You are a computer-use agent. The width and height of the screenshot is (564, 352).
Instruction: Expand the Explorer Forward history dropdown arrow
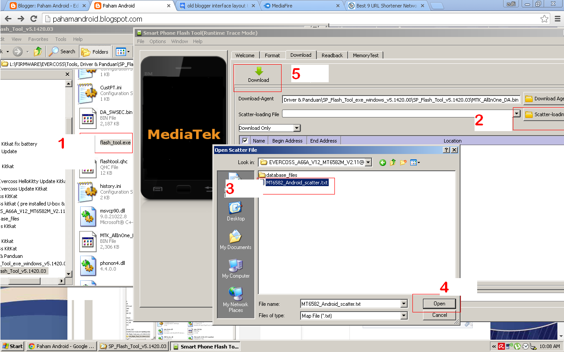27,51
